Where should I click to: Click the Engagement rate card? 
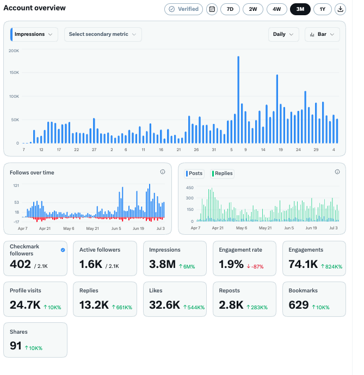pos(244,258)
